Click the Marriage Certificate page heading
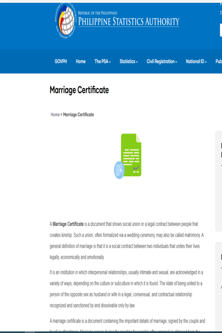Image resolution: width=222 pixels, height=333 pixels. [x=79, y=90]
